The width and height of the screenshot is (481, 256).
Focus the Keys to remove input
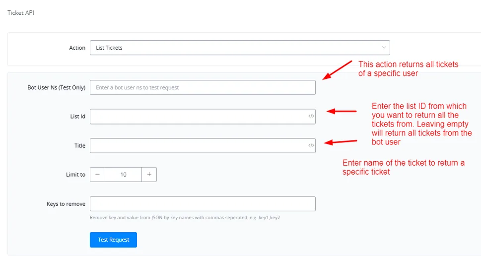203,204
